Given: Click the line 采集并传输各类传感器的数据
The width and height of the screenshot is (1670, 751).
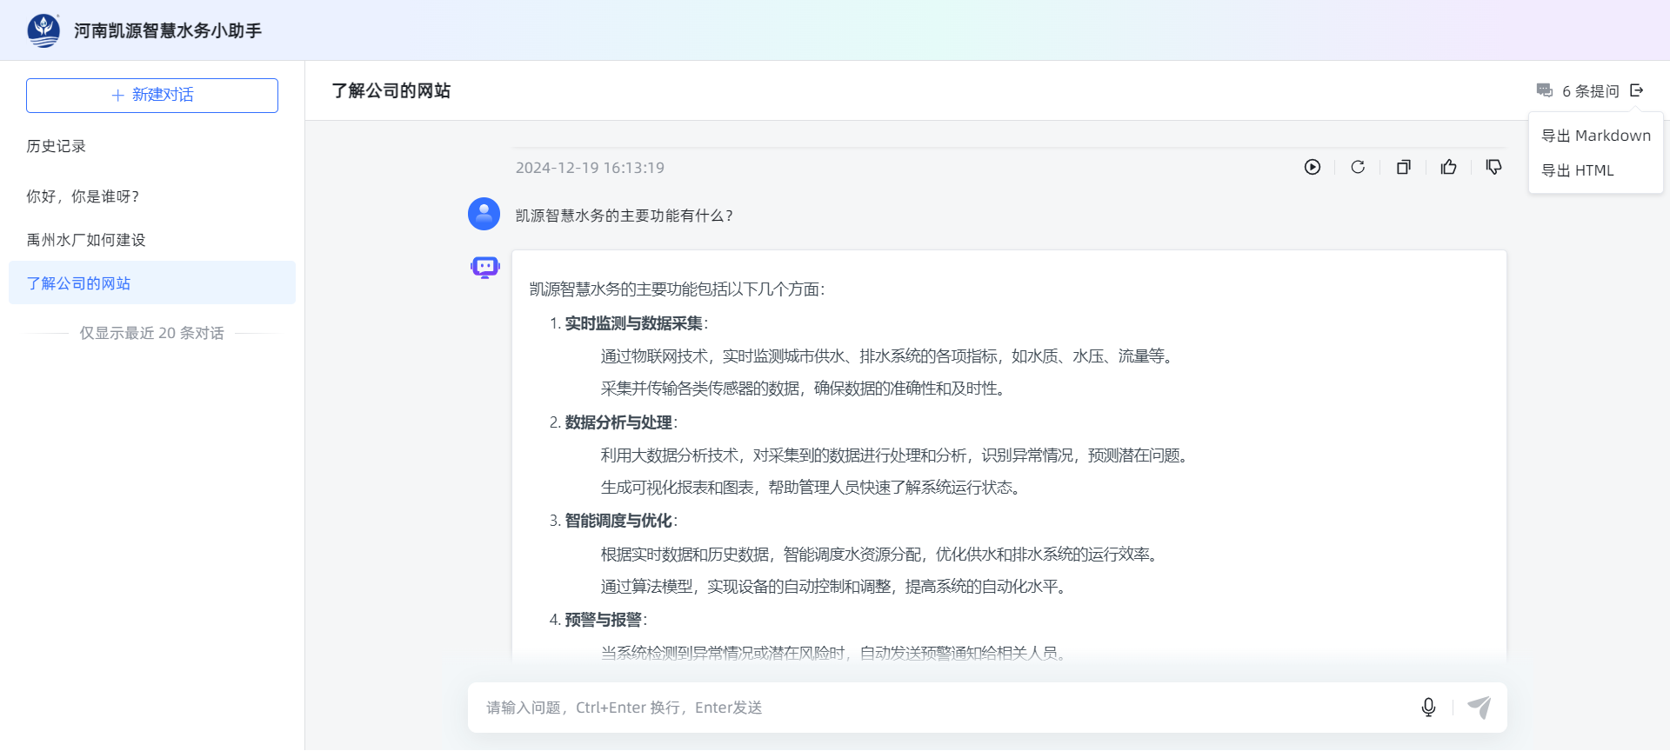Looking at the screenshot, I should click(x=805, y=389).
